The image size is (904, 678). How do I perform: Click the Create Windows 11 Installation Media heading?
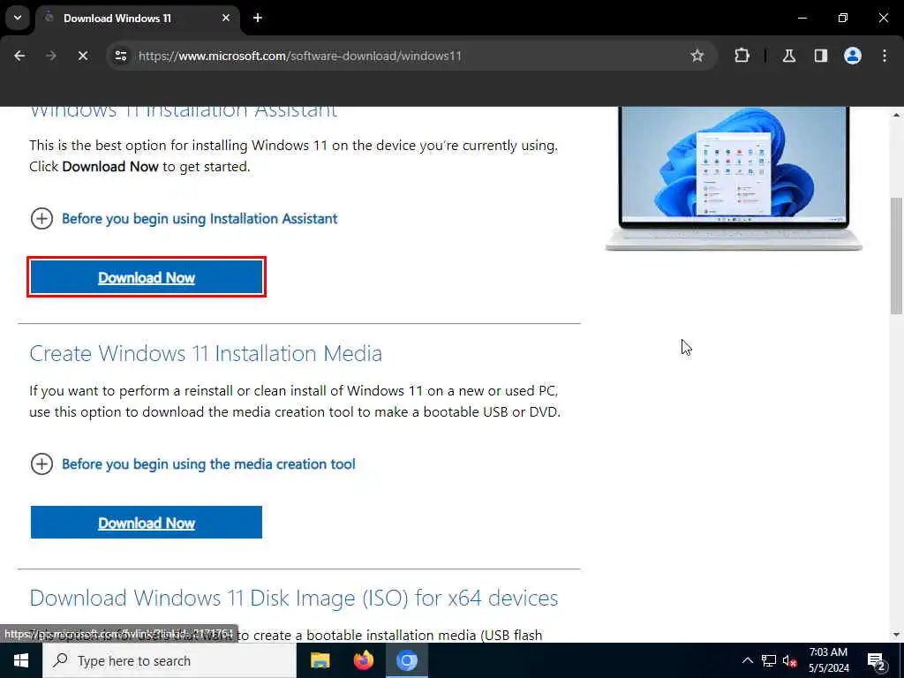(206, 353)
